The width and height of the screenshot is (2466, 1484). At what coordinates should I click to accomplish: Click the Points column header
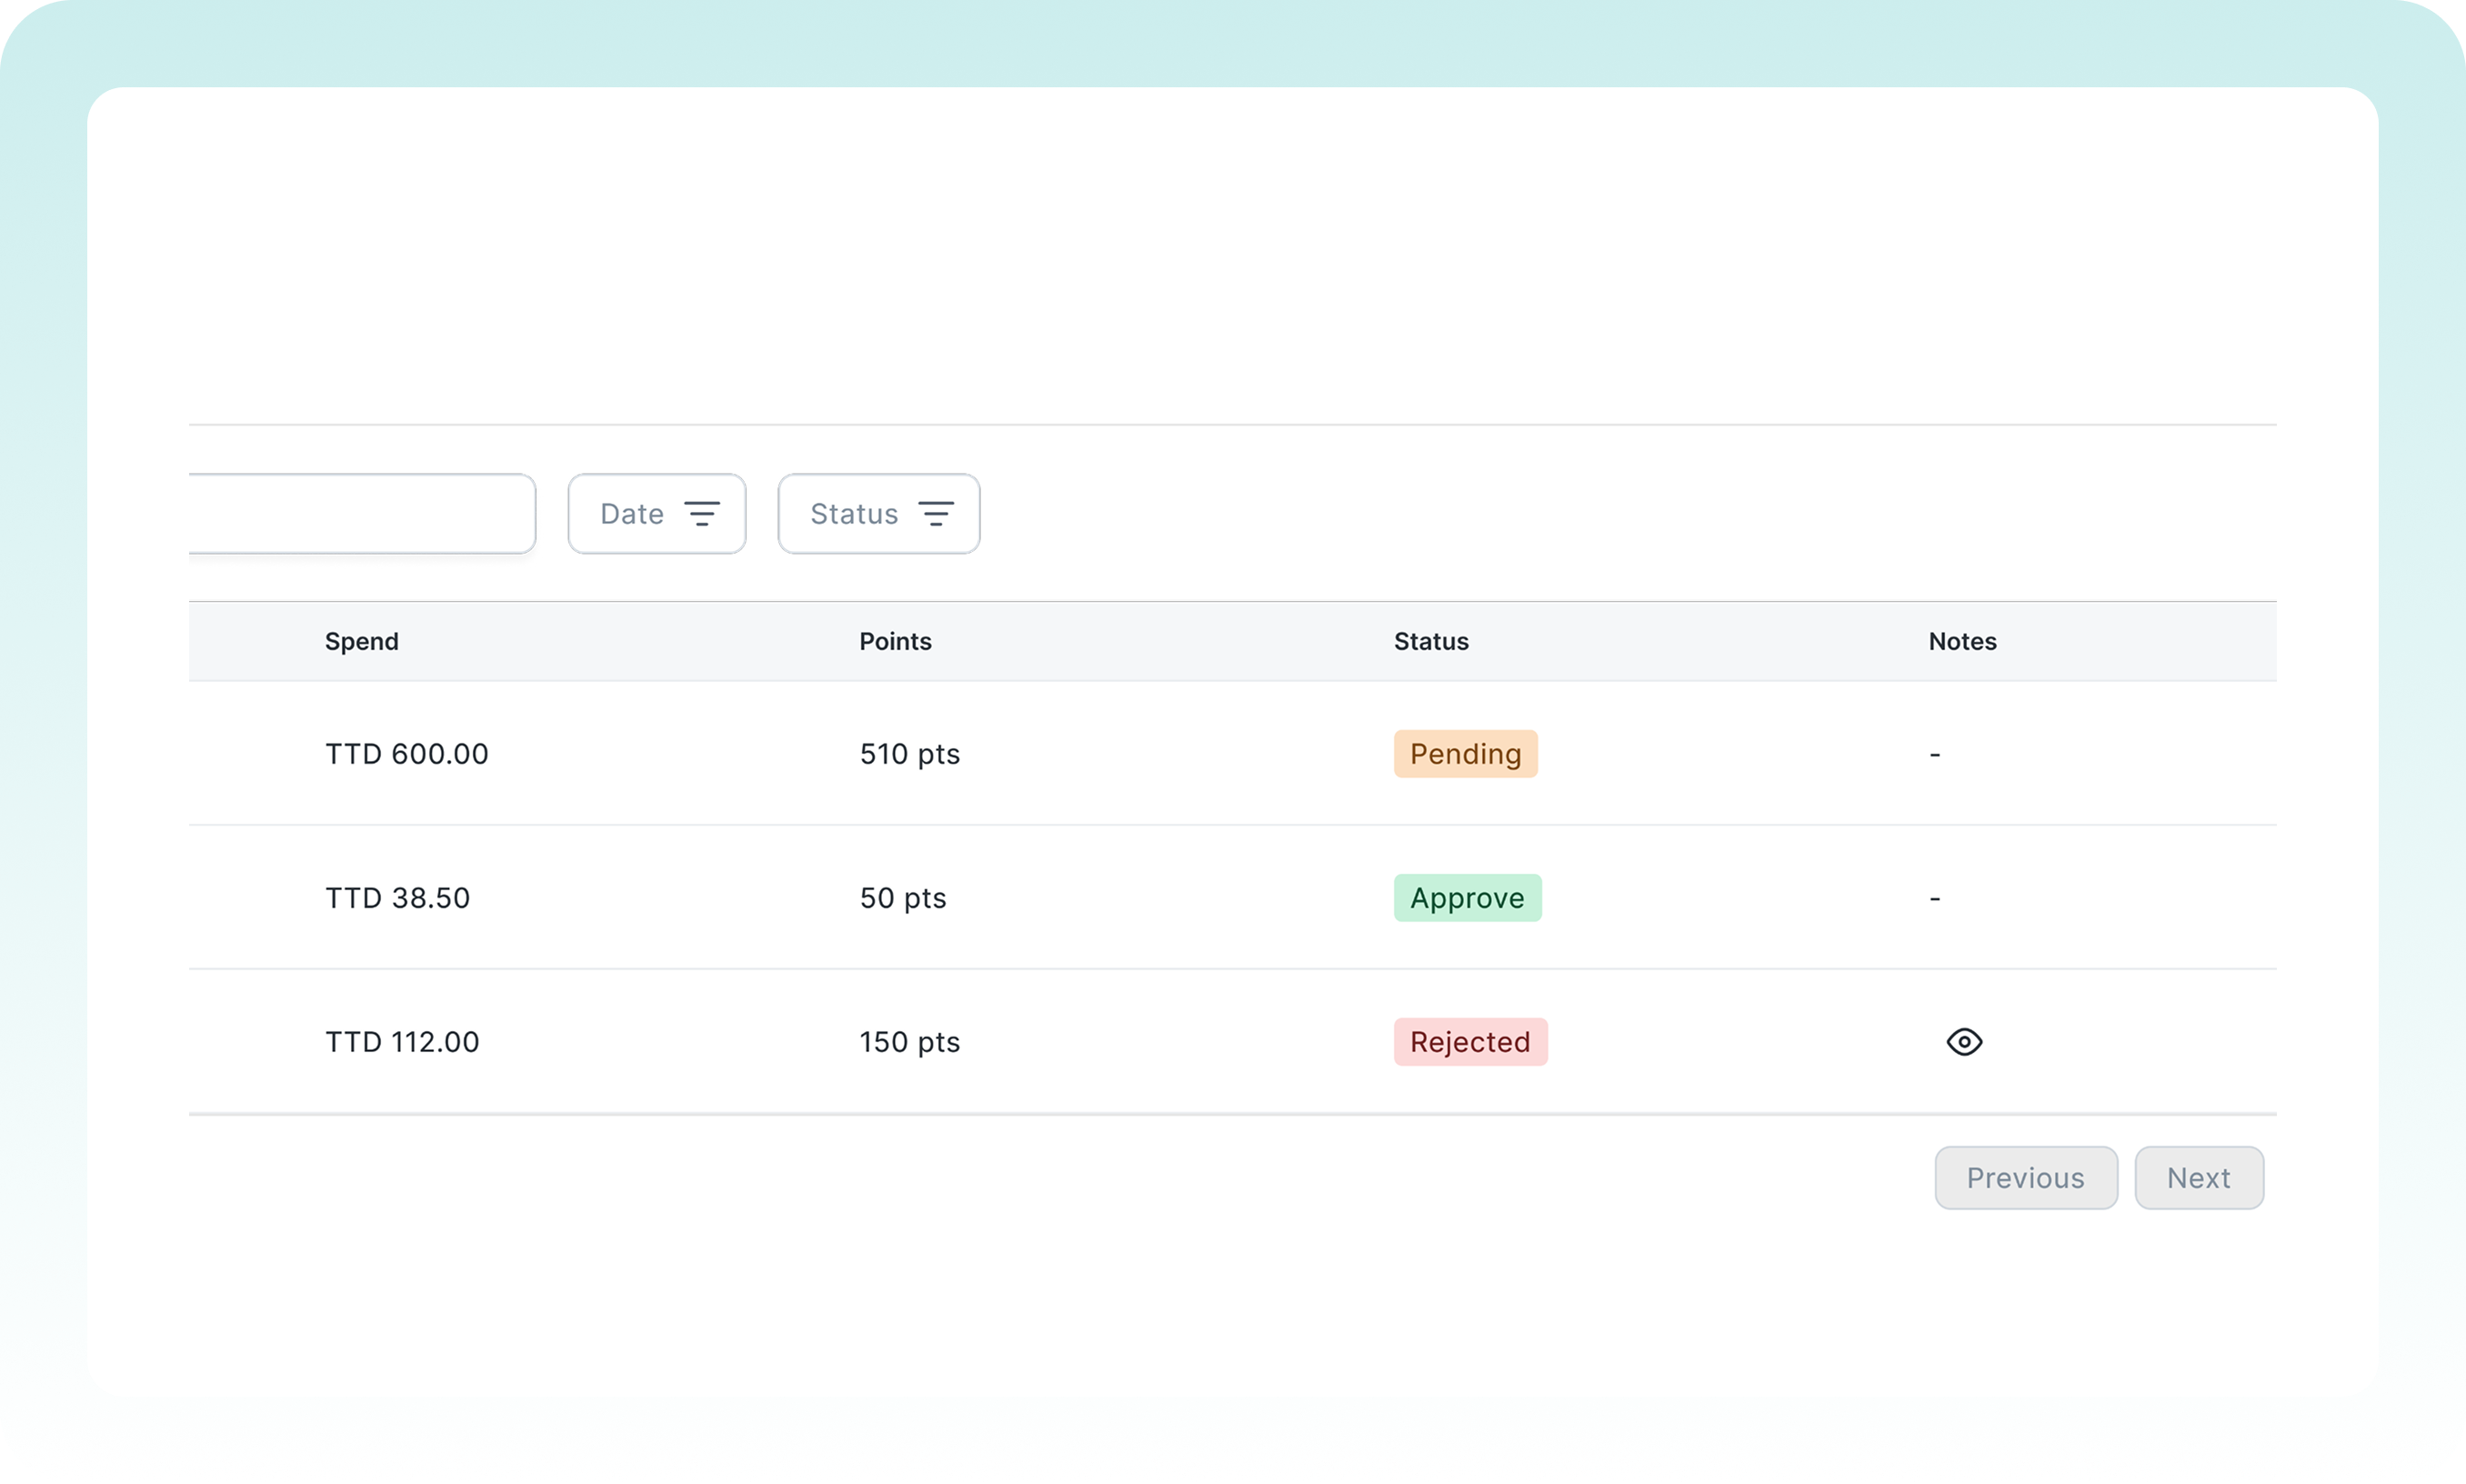(x=895, y=642)
